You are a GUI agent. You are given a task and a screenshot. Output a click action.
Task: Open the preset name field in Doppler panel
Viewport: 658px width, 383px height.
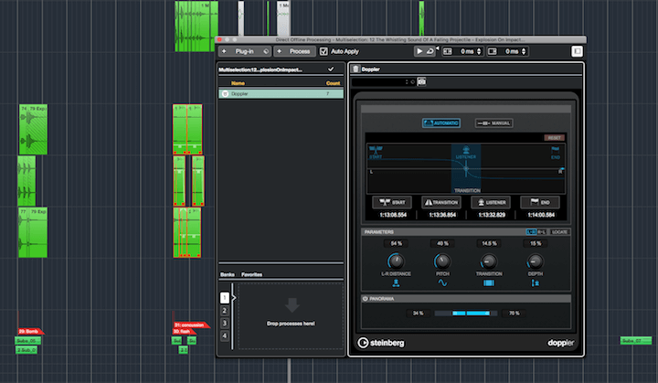coord(377,82)
